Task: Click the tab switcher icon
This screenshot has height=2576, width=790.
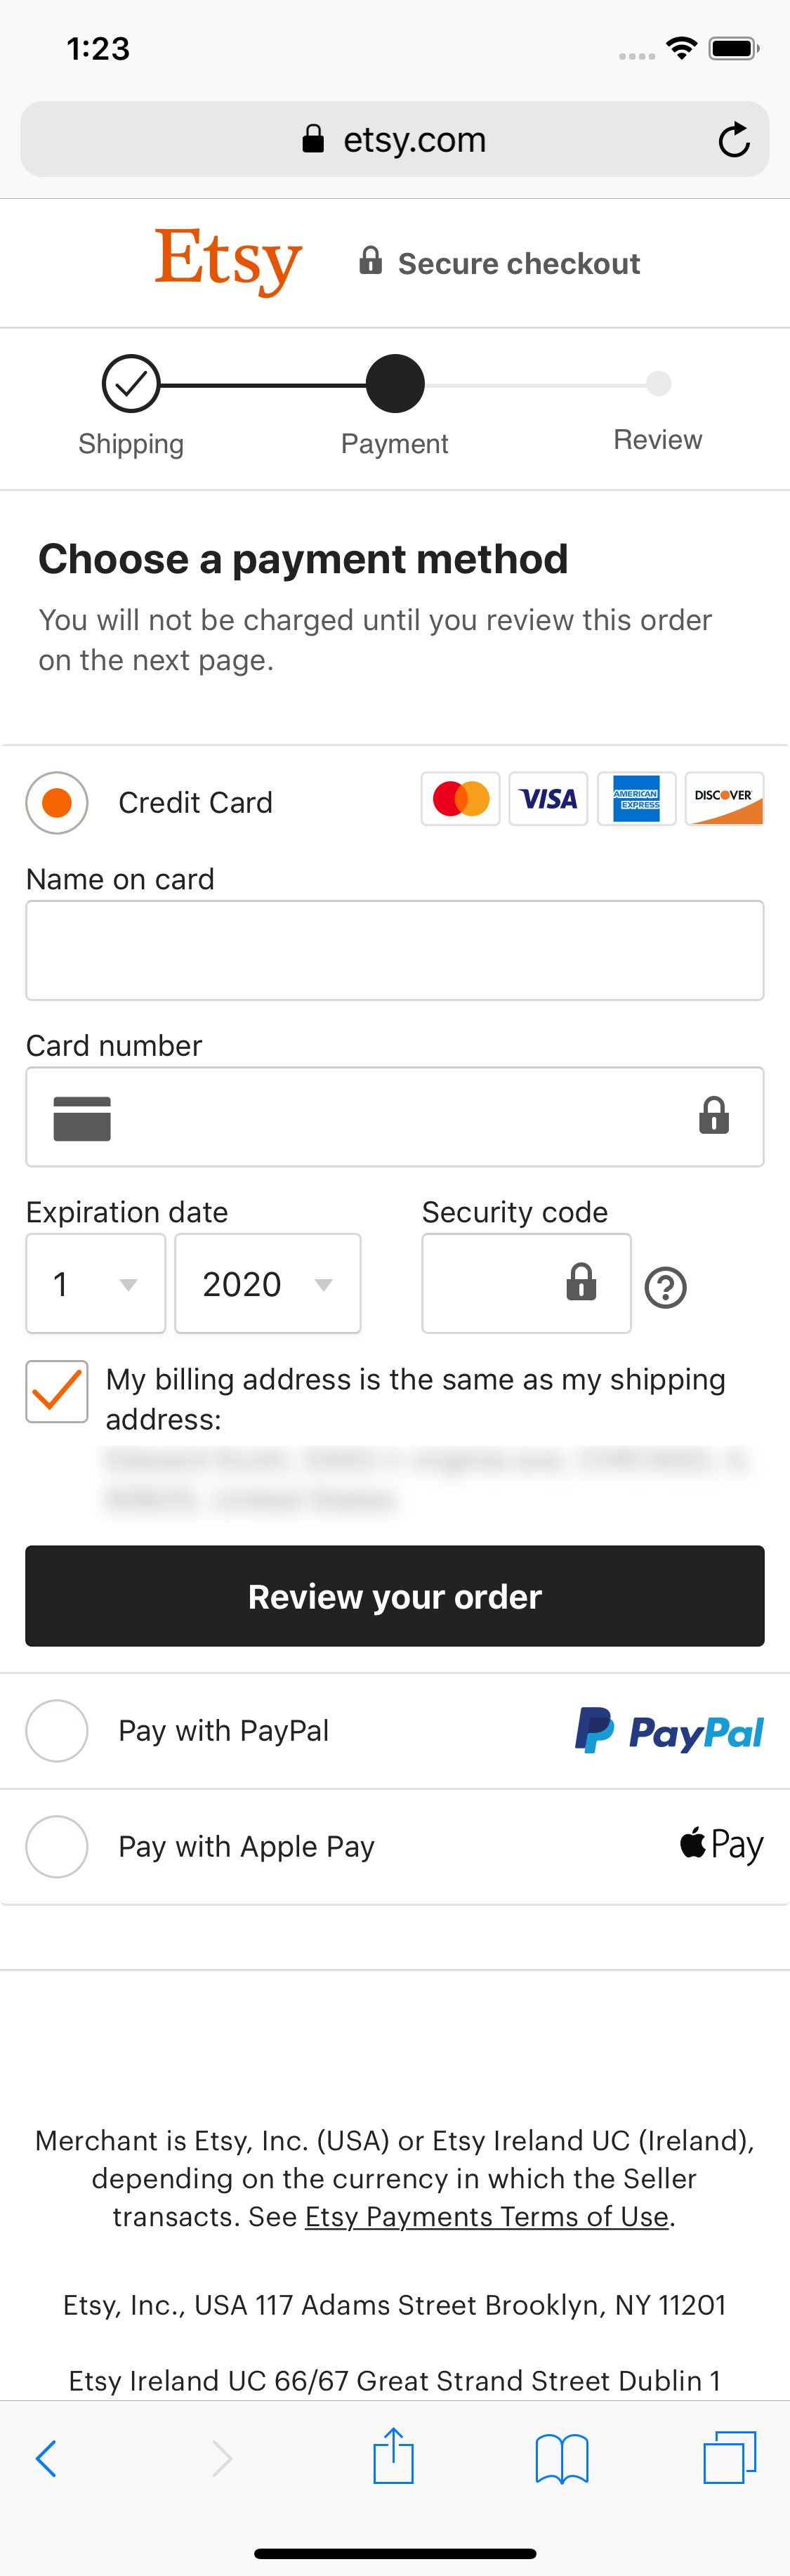Action: (x=728, y=2456)
